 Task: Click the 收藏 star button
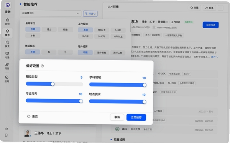tap(194, 8)
